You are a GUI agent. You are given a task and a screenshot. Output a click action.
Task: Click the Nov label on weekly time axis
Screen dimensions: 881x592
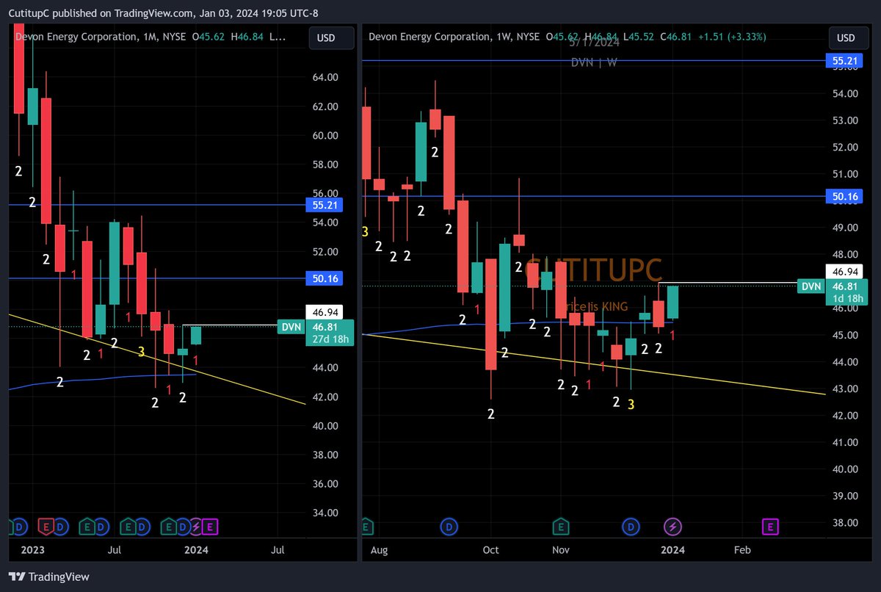point(561,549)
